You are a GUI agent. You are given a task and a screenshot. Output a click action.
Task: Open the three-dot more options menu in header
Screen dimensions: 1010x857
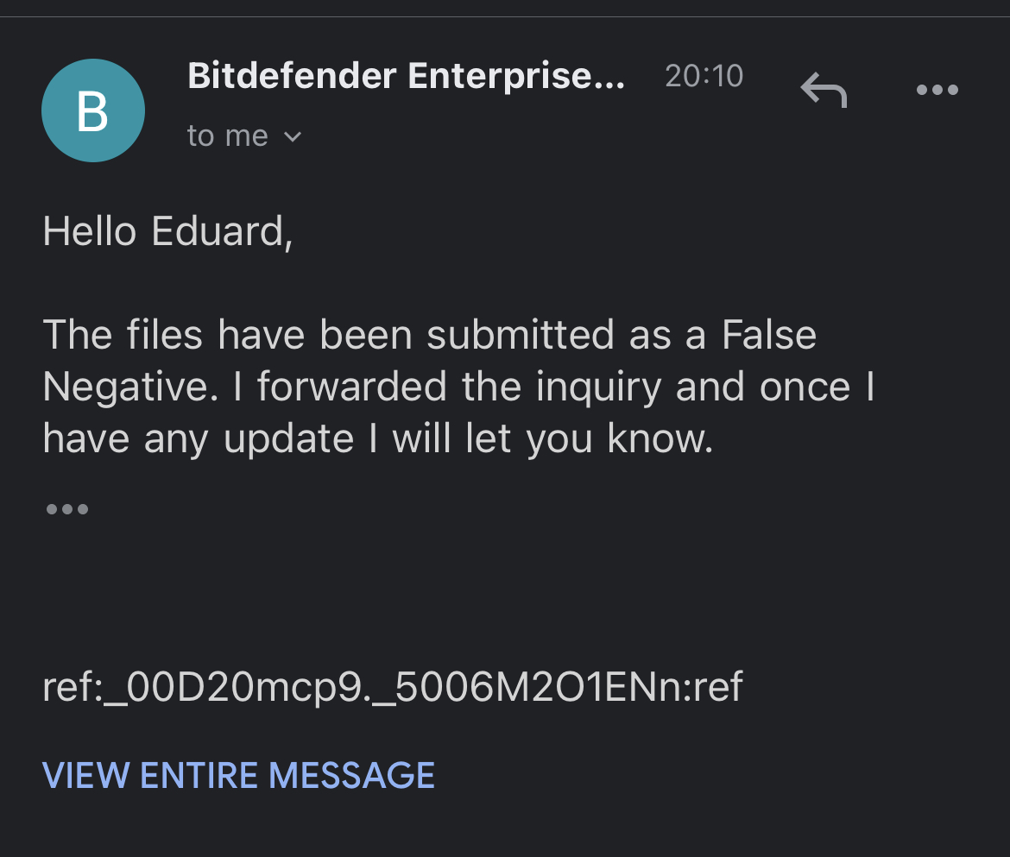coord(937,90)
